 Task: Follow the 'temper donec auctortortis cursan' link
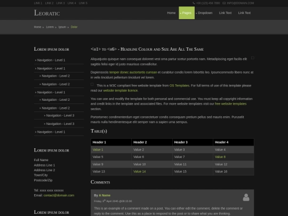133,73
